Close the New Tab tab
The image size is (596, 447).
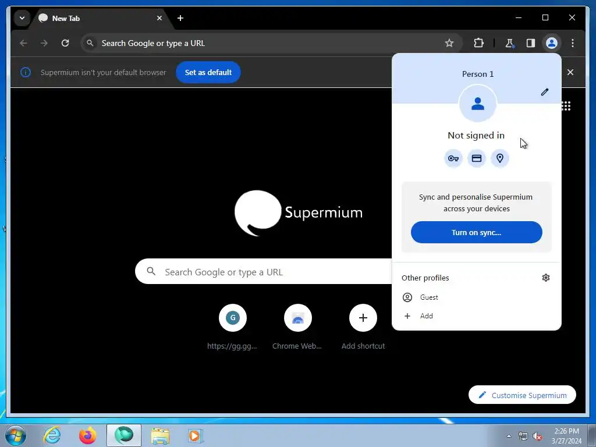tap(159, 18)
